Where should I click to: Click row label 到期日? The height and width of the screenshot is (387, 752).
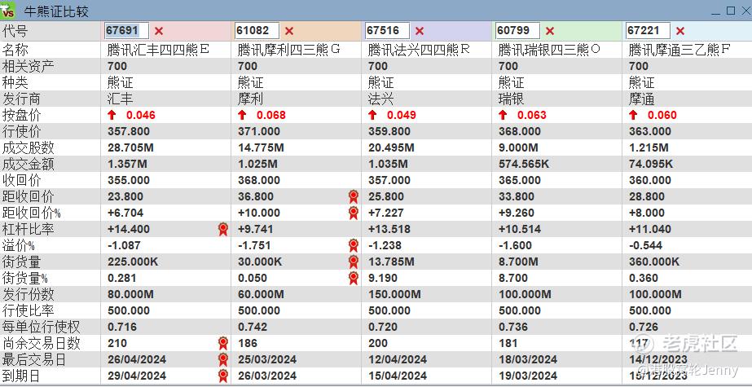[x=21, y=376]
